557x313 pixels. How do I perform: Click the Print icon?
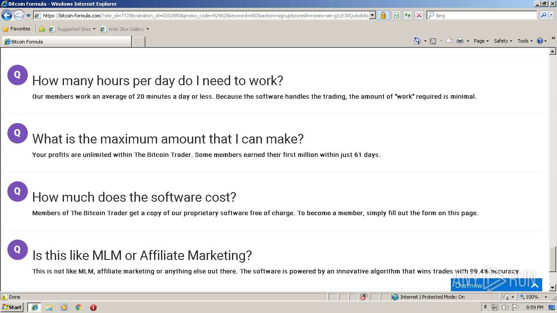pos(460,41)
